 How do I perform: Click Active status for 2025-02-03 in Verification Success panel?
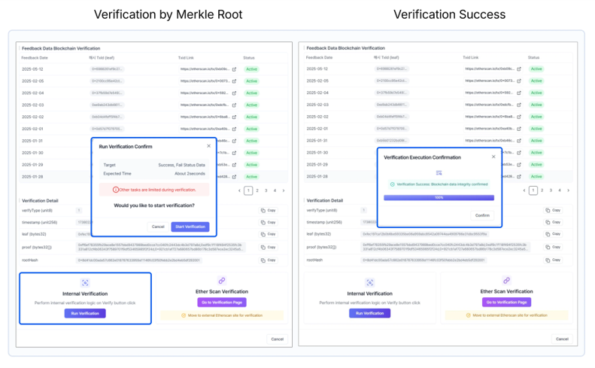(x=536, y=105)
